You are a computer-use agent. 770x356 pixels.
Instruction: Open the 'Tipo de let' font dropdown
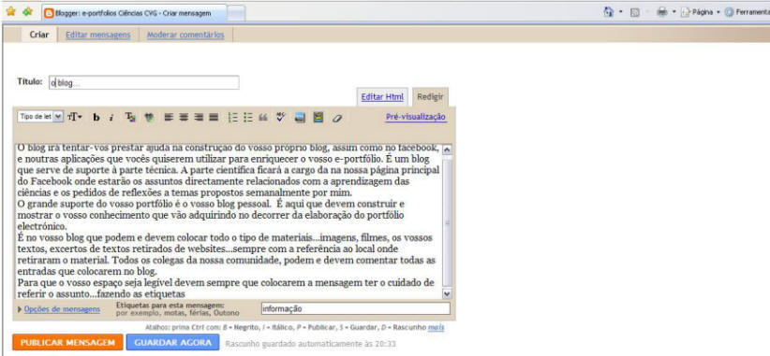click(41, 117)
